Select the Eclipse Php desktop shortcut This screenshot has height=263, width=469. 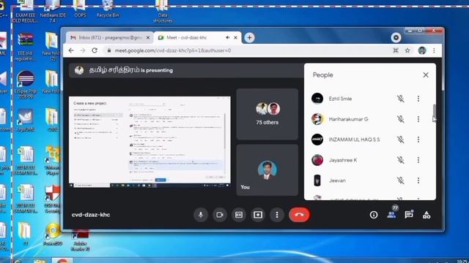(x=26, y=85)
